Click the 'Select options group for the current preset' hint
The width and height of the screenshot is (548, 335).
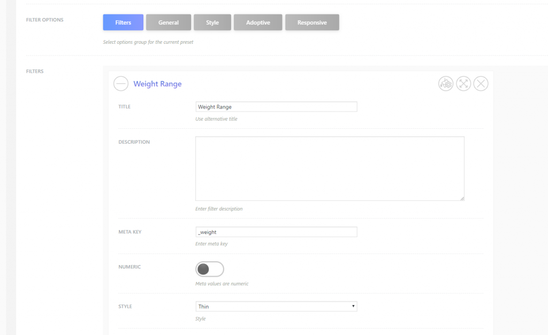[148, 42]
